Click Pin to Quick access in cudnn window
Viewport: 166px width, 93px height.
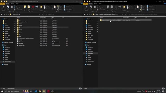coord(86,8)
